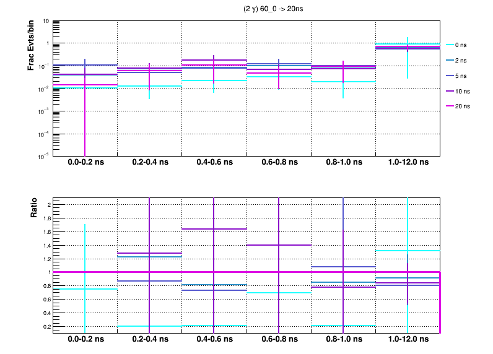Select the Ratio y-axis title
This screenshot has width=493, height=354.
[x=34, y=208]
